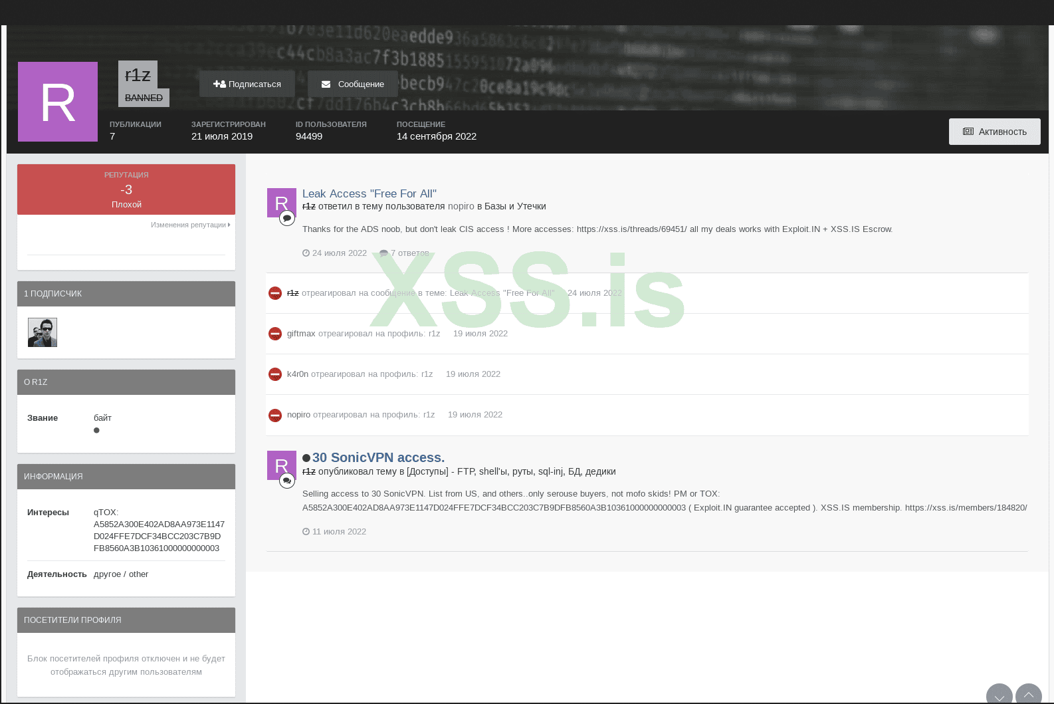Click the comments badge on SonicVPN avatar
The height and width of the screenshot is (704, 1054).
287,480
